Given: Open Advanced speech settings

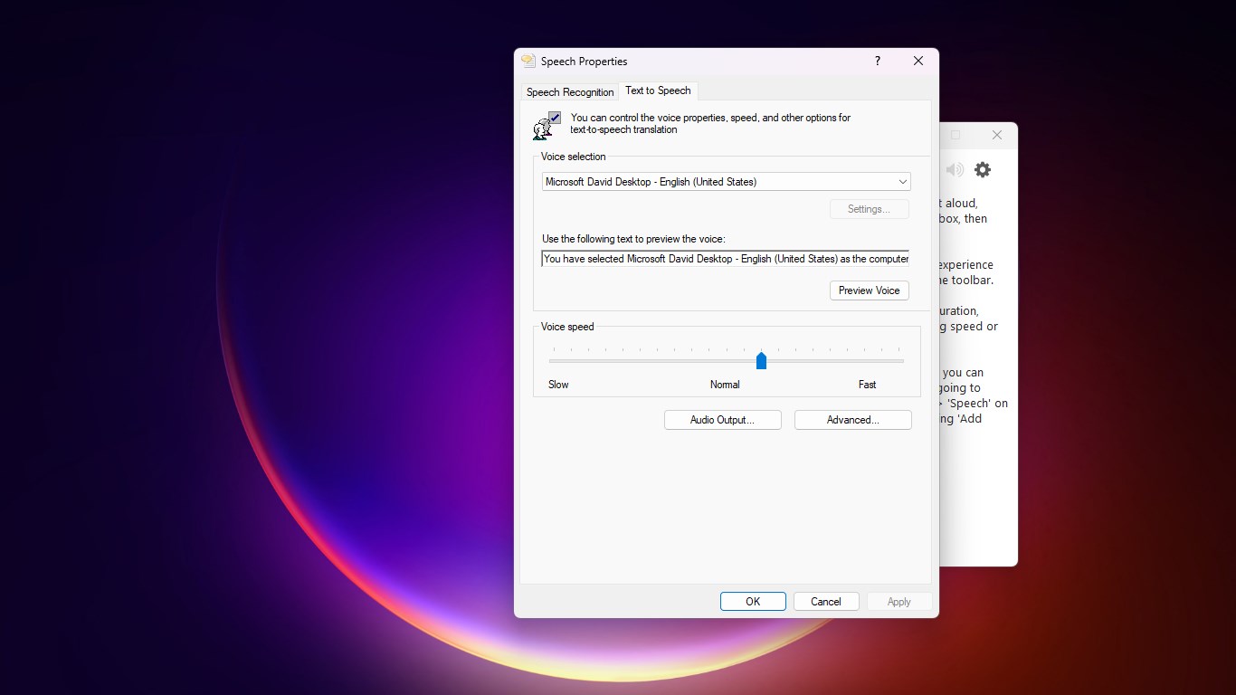Looking at the screenshot, I should pos(852,420).
